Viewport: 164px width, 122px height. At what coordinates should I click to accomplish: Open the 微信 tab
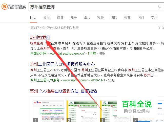[x=60, y=17]
